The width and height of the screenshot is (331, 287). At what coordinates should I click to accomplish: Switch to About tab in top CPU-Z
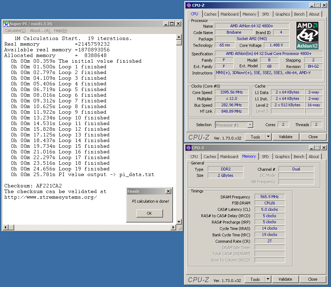pos(314,14)
